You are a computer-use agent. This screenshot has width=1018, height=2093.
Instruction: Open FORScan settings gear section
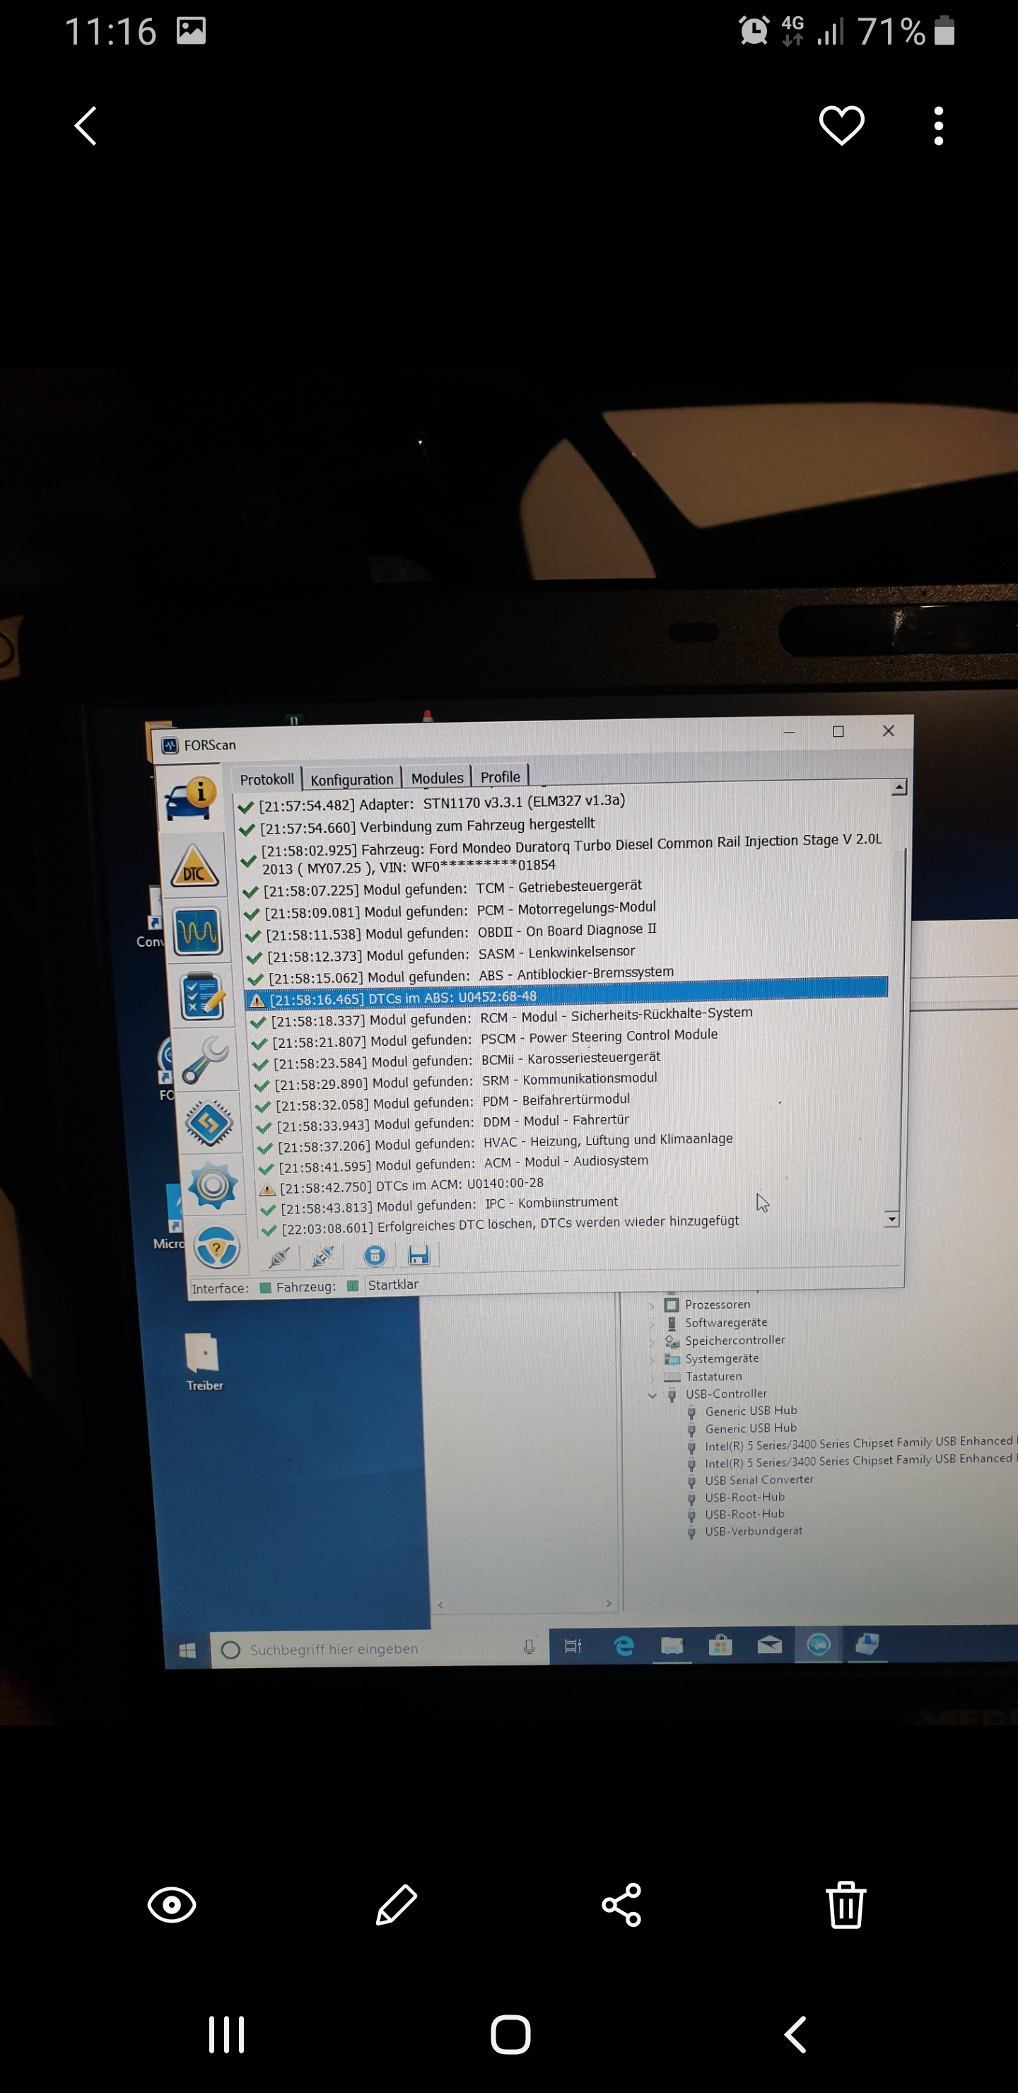pyautogui.click(x=212, y=1185)
